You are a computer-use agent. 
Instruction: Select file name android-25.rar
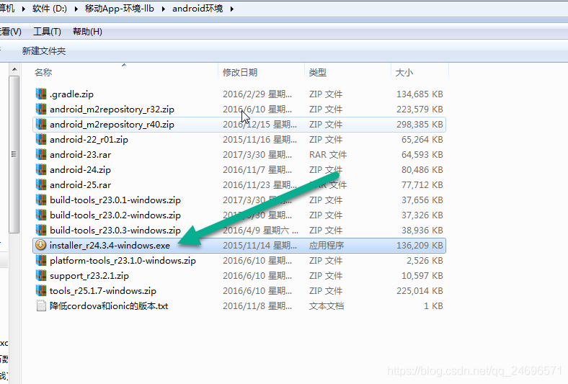(81, 185)
